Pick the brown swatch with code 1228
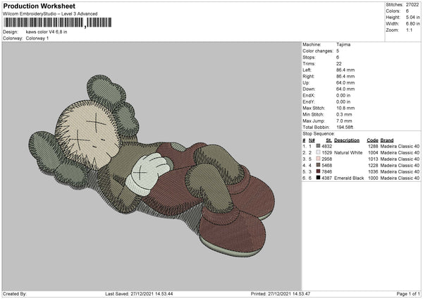The height and width of the screenshot is (299, 423). click(x=319, y=165)
